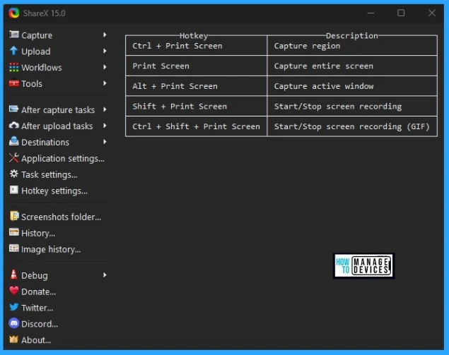This screenshot has width=449, height=355.
Task: Click the Donate heart icon
Action: (x=13, y=291)
